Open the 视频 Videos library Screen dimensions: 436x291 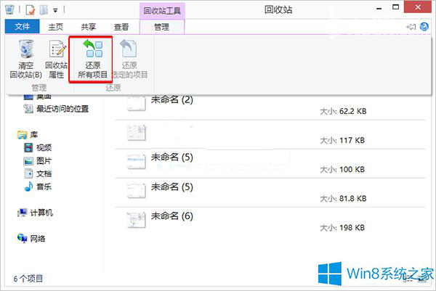(38, 147)
